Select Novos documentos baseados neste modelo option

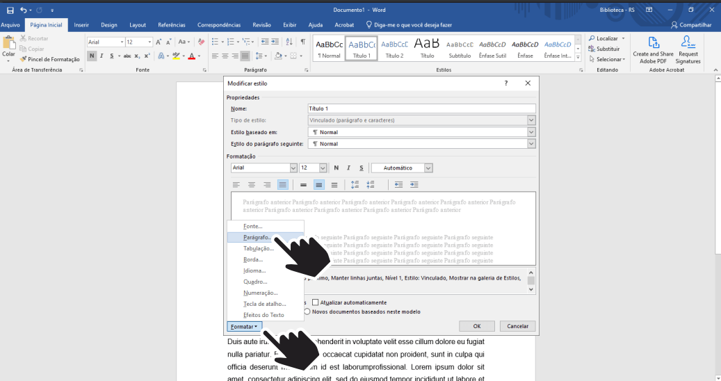(x=307, y=311)
